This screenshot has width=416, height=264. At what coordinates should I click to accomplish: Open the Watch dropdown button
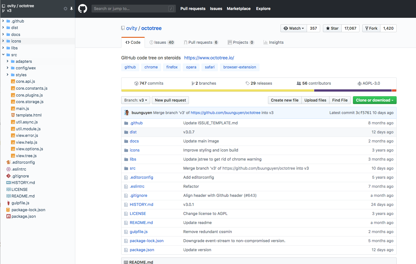coord(294,28)
